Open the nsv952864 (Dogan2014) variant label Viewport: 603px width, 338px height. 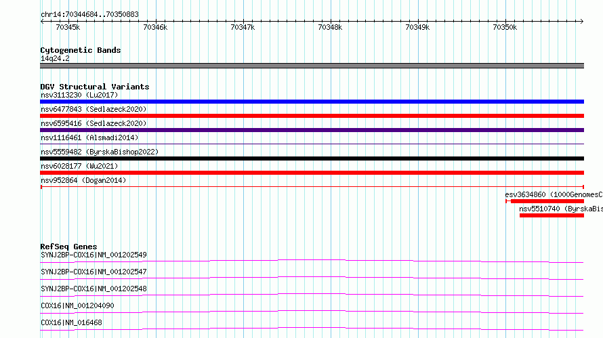[83, 180]
